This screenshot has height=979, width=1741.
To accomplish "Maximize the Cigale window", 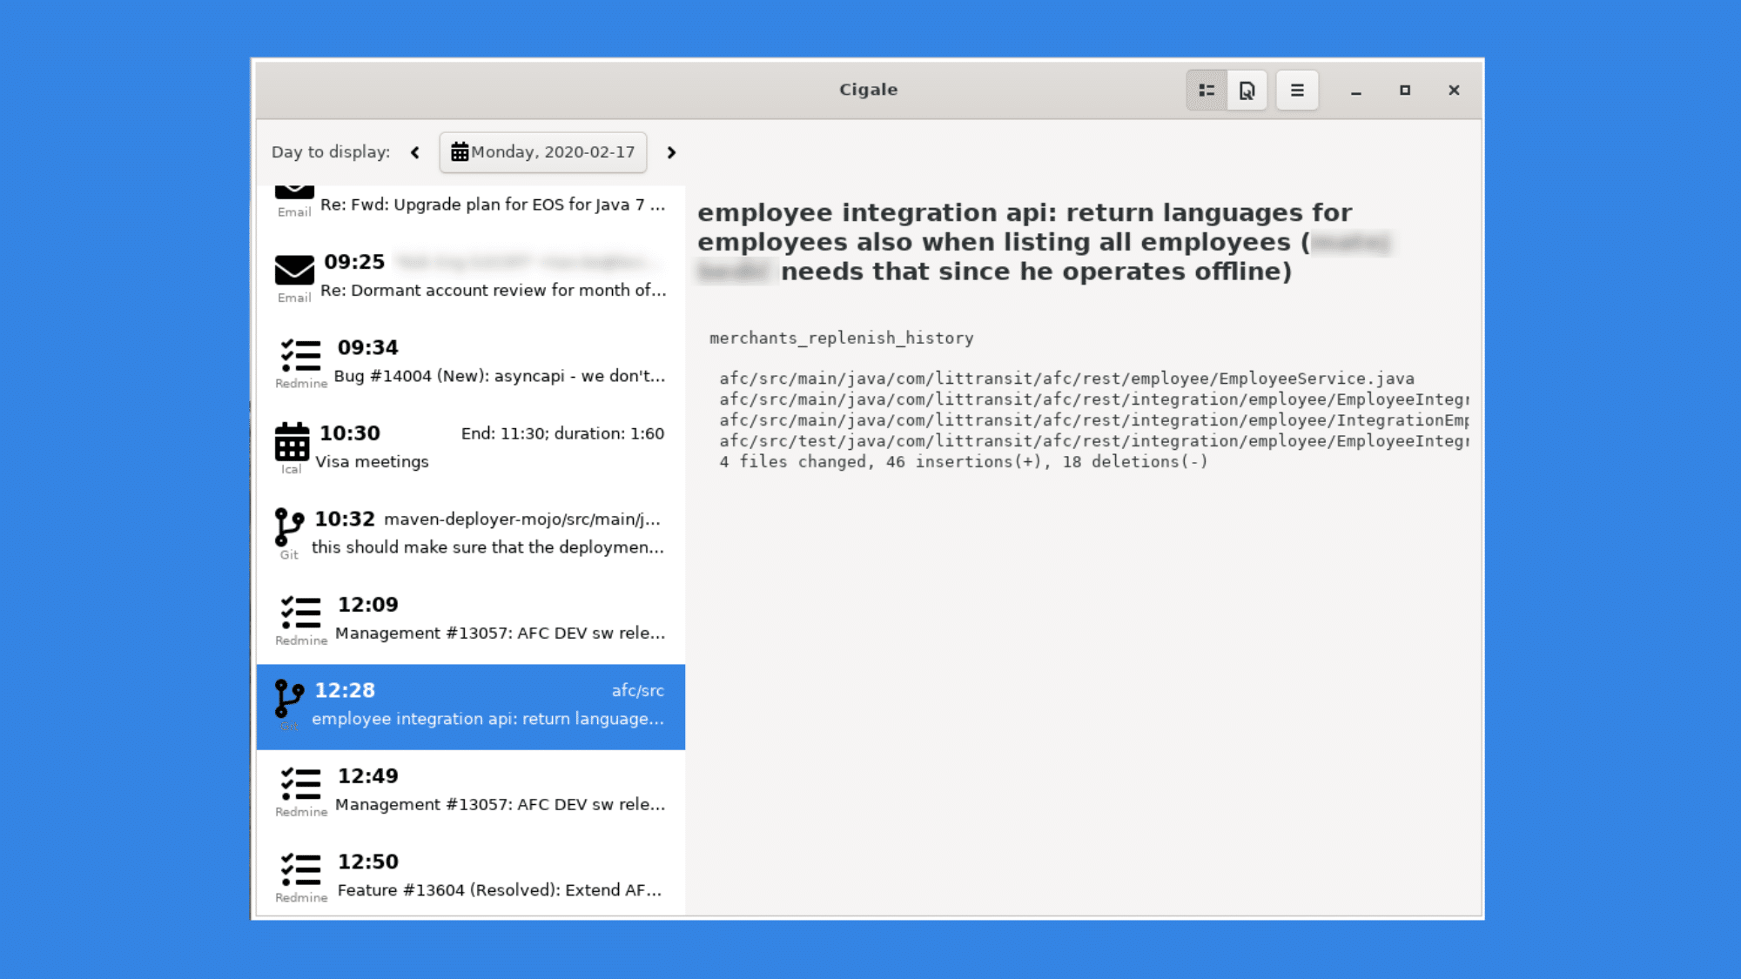I will pyautogui.click(x=1404, y=91).
